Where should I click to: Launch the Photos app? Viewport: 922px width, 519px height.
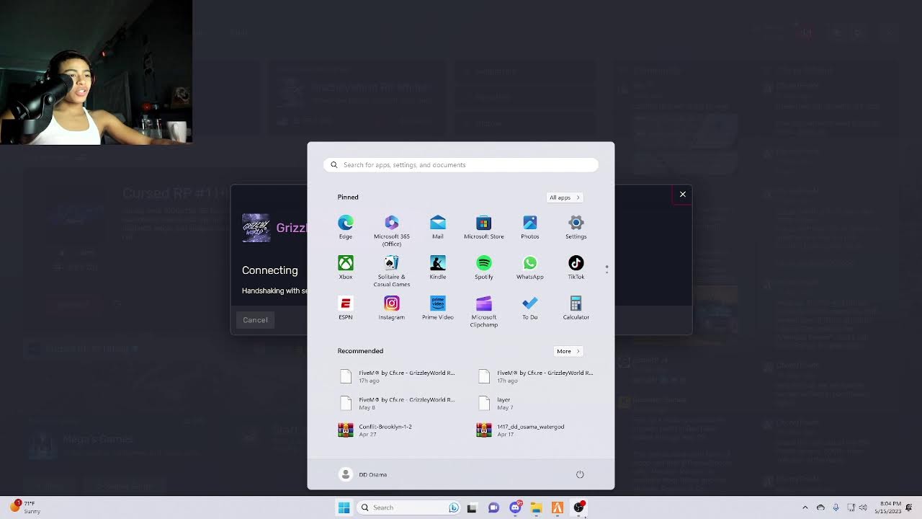tap(530, 227)
